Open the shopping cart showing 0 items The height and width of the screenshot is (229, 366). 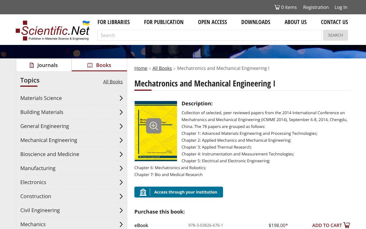(285, 7)
